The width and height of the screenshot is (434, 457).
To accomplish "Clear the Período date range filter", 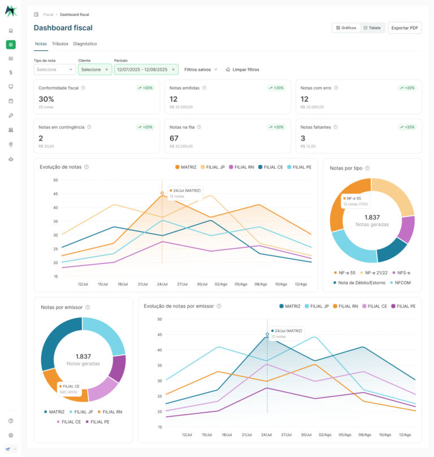I will click(173, 70).
